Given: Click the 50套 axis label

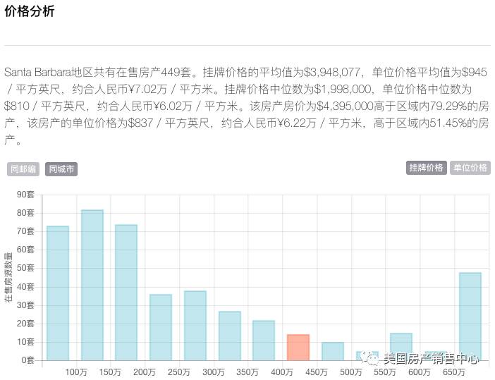Looking at the screenshot, I should tap(25, 268).
